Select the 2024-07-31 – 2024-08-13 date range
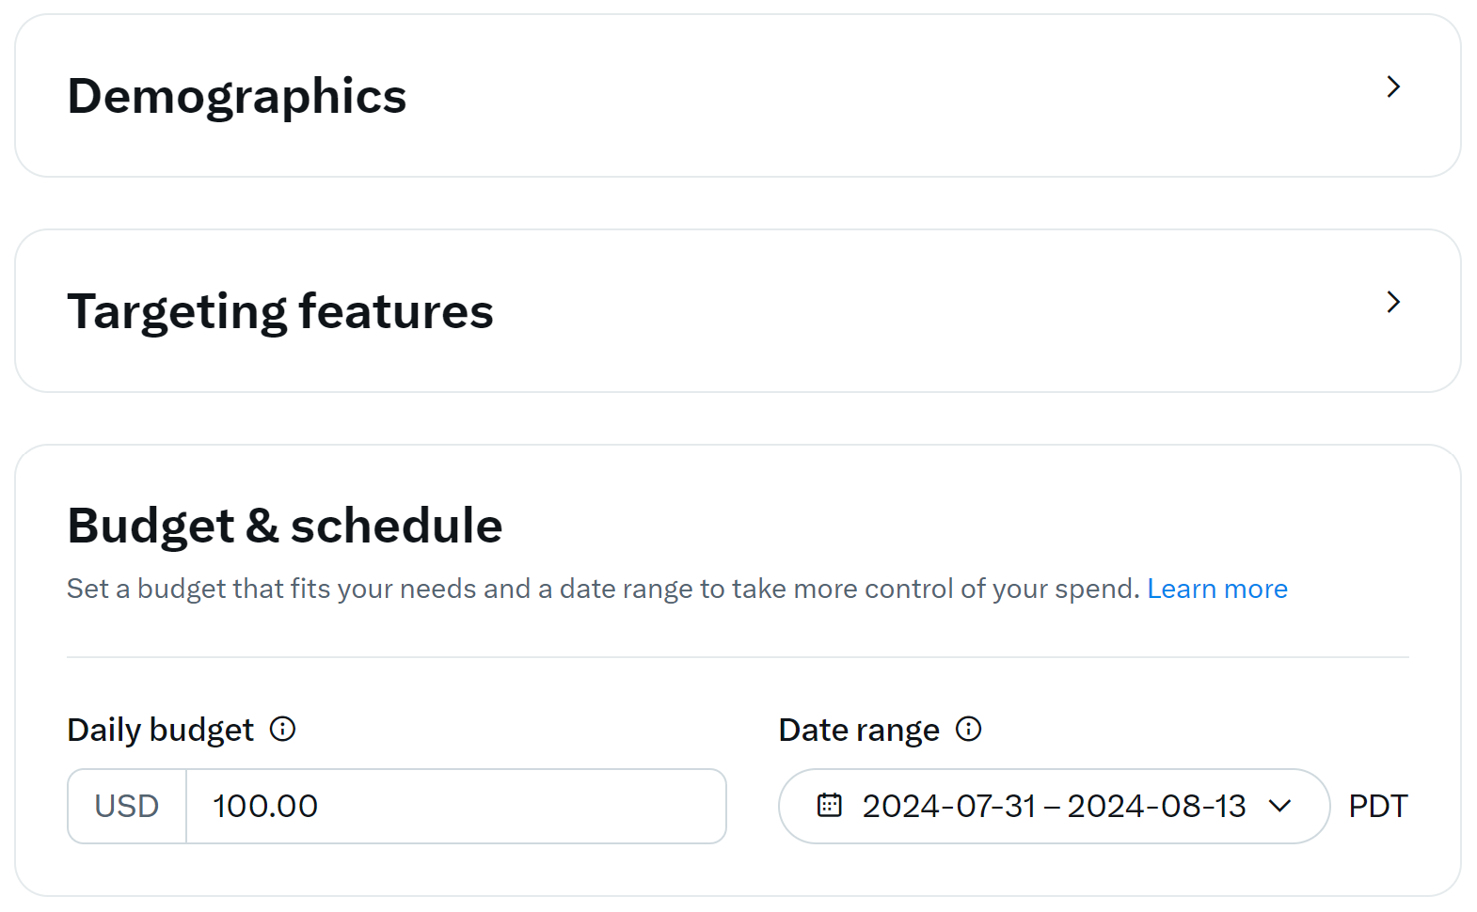Screen dimensions: 1477x912 click(1054, 806)
